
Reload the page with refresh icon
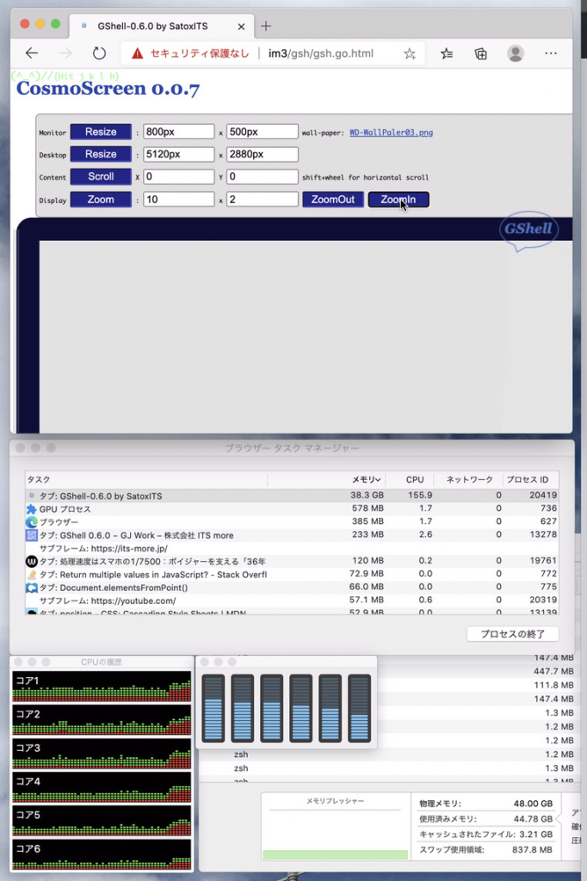[99, 53]
